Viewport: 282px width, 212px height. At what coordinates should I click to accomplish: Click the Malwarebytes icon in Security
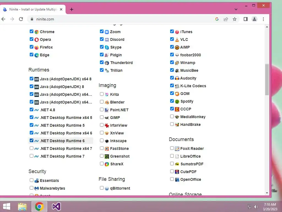pos(37,188)
